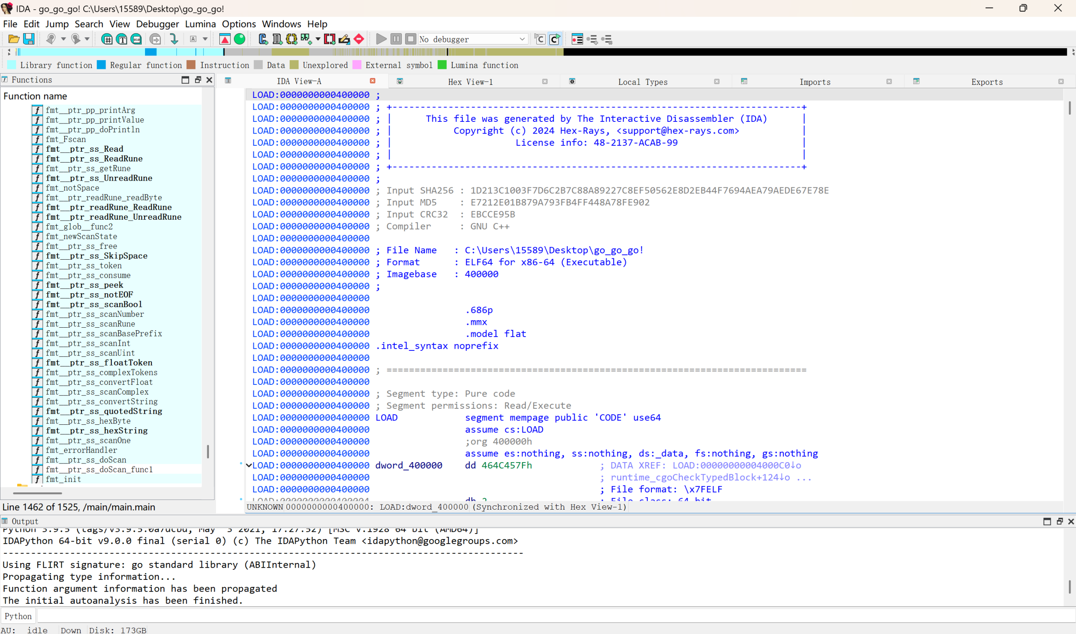Screen dimensions: 1076x634
Task: Open the back navigation history dropdown arrow
Action: point(63,39)
